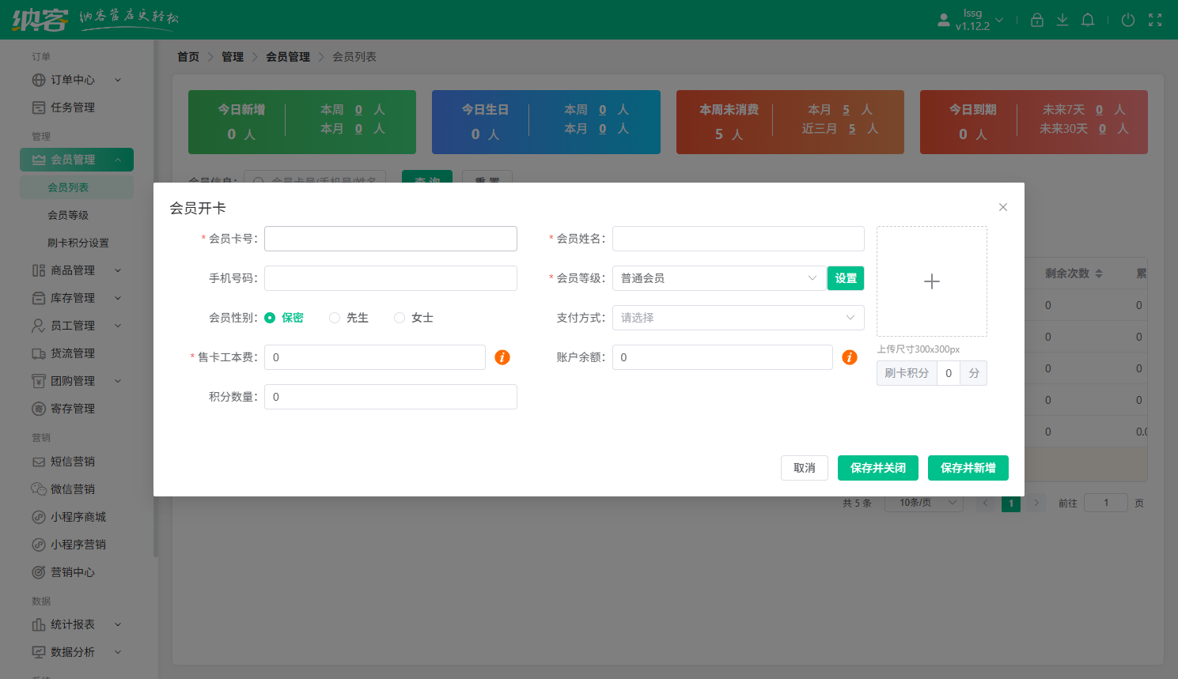Image resolution: width=1178 pixels, height=679 pixels.
Task: Click the 会员卡号 input field
Action: (x=390, y=239)
